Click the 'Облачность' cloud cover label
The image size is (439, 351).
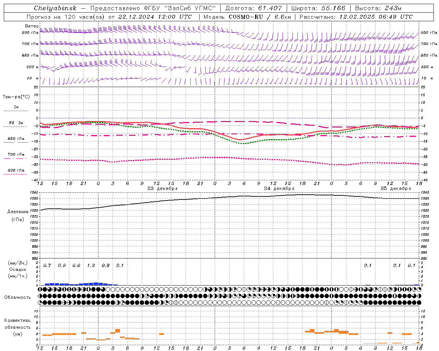(17, 298)
